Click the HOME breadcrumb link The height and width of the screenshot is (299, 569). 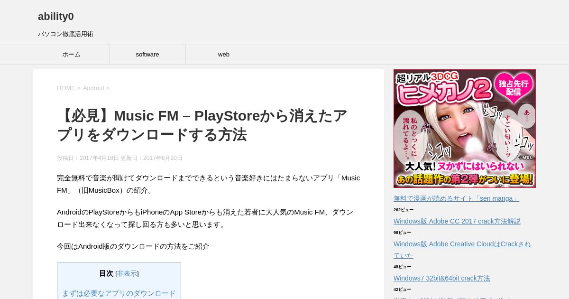[66, 88]
